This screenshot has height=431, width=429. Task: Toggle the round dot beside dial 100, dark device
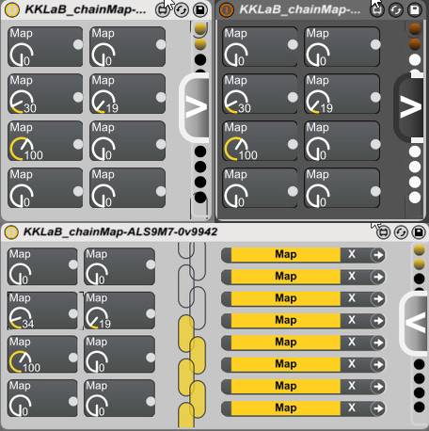293,144
